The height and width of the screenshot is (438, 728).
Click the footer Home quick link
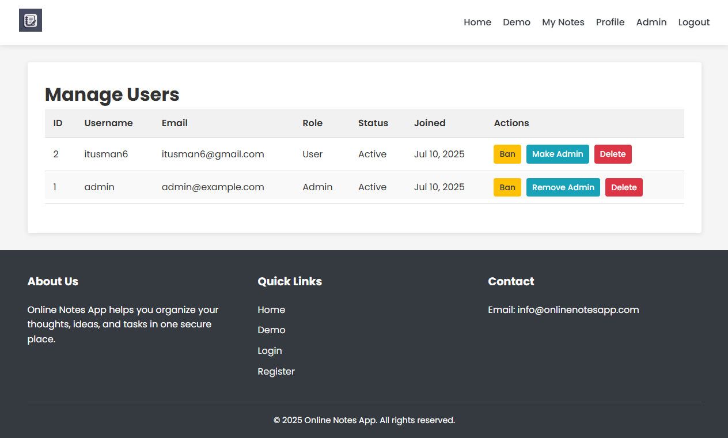point(271,310)
